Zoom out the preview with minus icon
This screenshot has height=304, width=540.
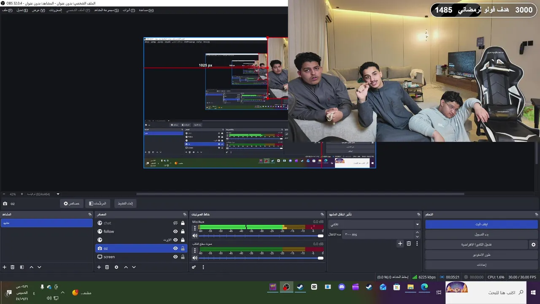(4, 194)
